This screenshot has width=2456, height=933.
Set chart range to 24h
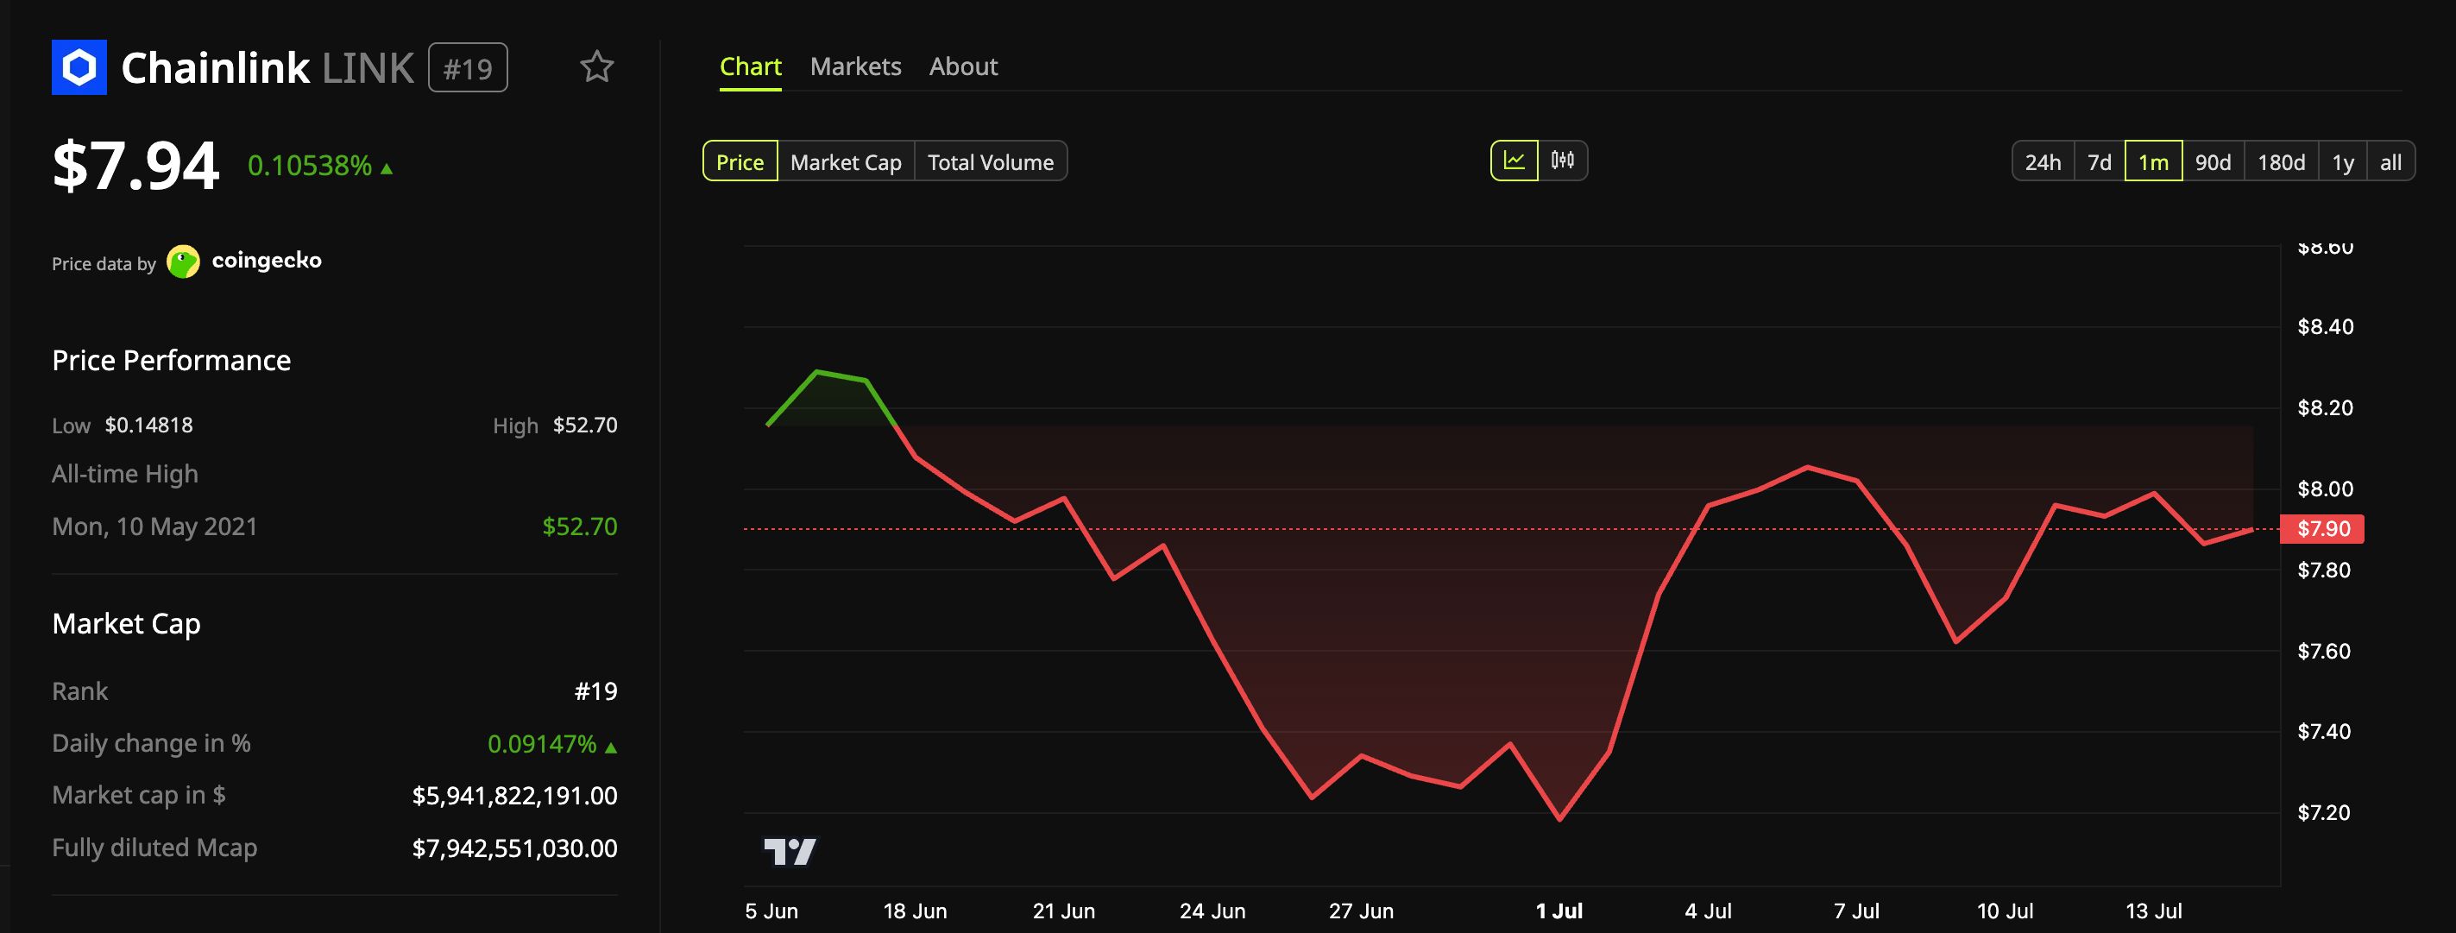pos(2044,162)
